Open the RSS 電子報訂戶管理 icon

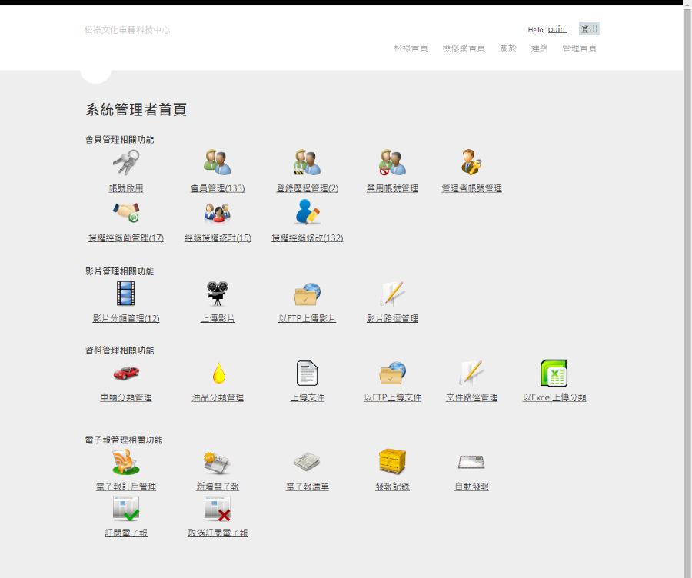click(126, 462)
